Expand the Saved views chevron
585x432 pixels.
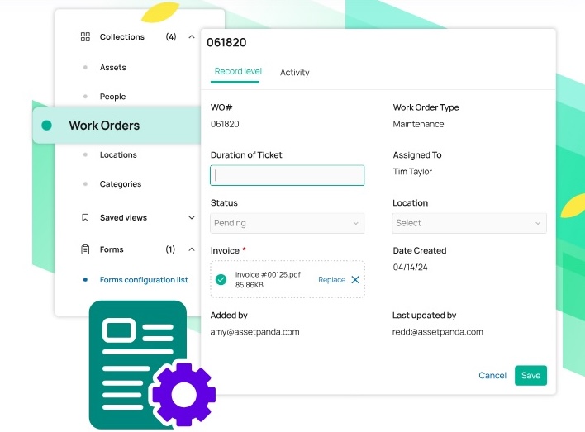click(192, 218)
